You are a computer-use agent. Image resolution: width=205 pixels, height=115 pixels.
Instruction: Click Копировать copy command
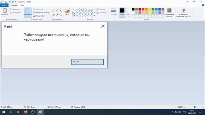pos(15,12)
